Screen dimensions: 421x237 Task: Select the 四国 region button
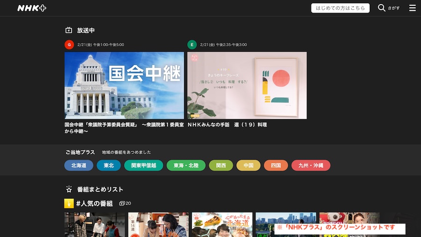click(276, 165)
